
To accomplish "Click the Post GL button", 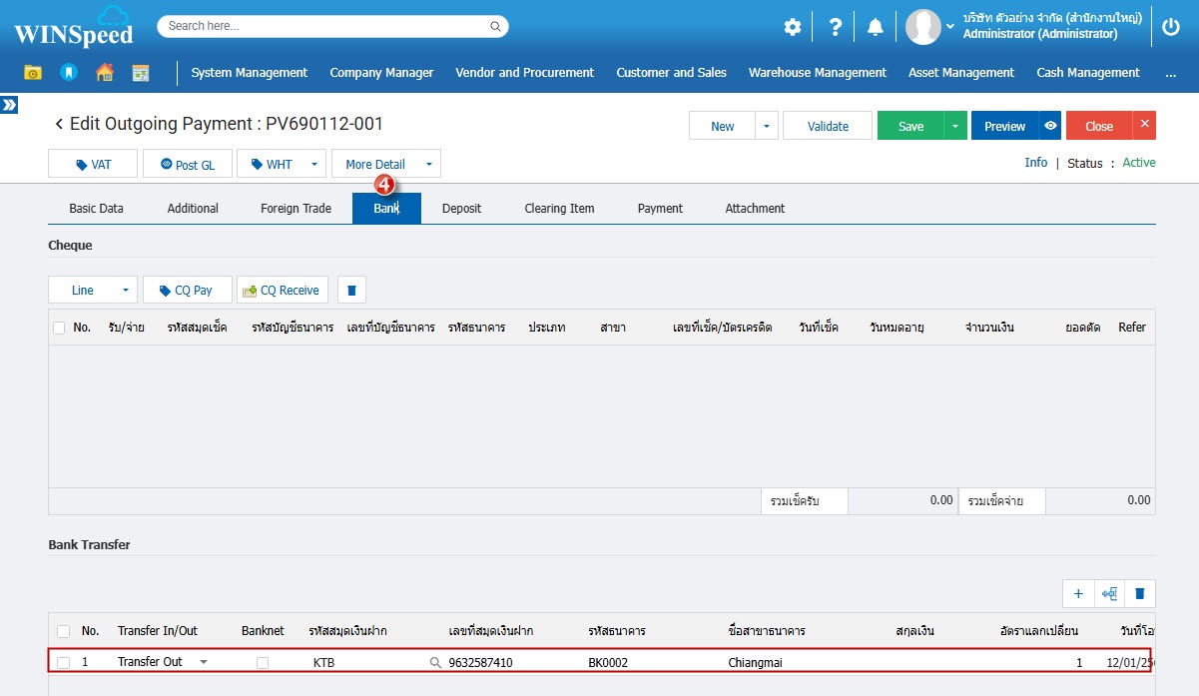I will [x=188, y=165].
